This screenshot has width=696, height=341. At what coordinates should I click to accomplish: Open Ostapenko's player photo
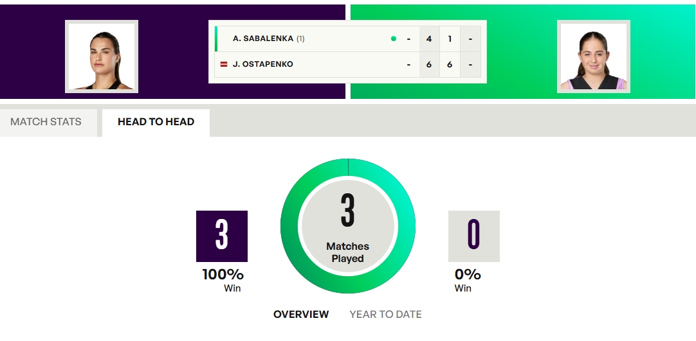point(593,57)
